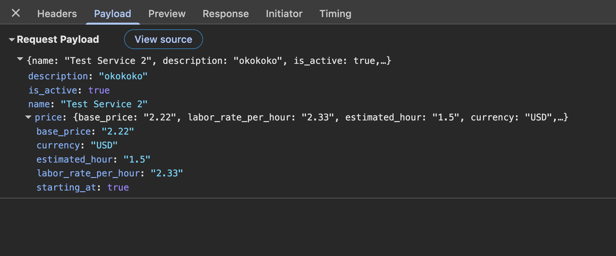Show the Timing tab
This screenshot has width=616, height=256.
click(335, 13)
